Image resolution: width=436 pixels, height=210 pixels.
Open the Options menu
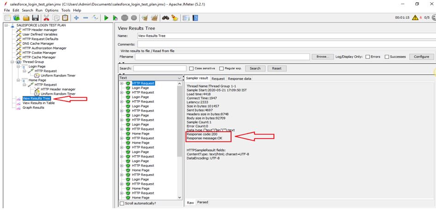pos(52,10)
